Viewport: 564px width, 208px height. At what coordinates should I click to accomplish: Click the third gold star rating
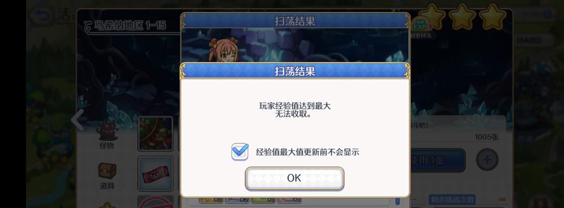click(493, 17)
